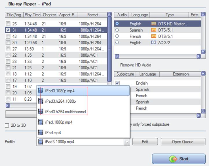
Task: Uncheck the box for title 31
Action: (x=8, y=30)
